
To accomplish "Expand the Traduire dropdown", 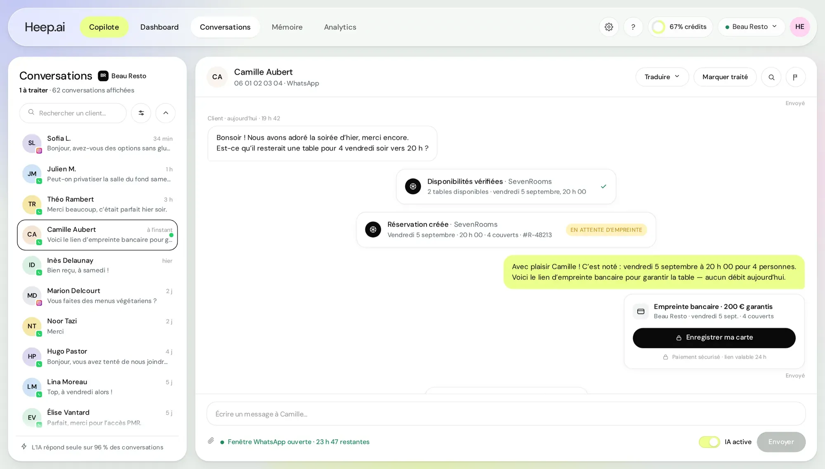I will pyautogui.click(x=662, y=77).
